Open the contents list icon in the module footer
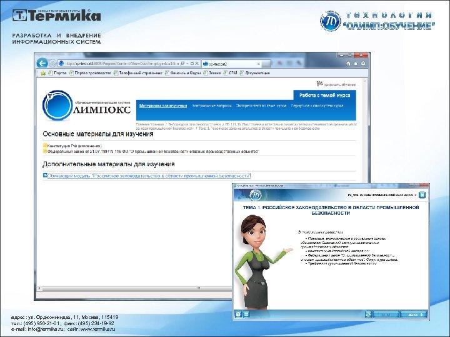The image size is (450, 337). pyautogui.click(x=246, y=315)
